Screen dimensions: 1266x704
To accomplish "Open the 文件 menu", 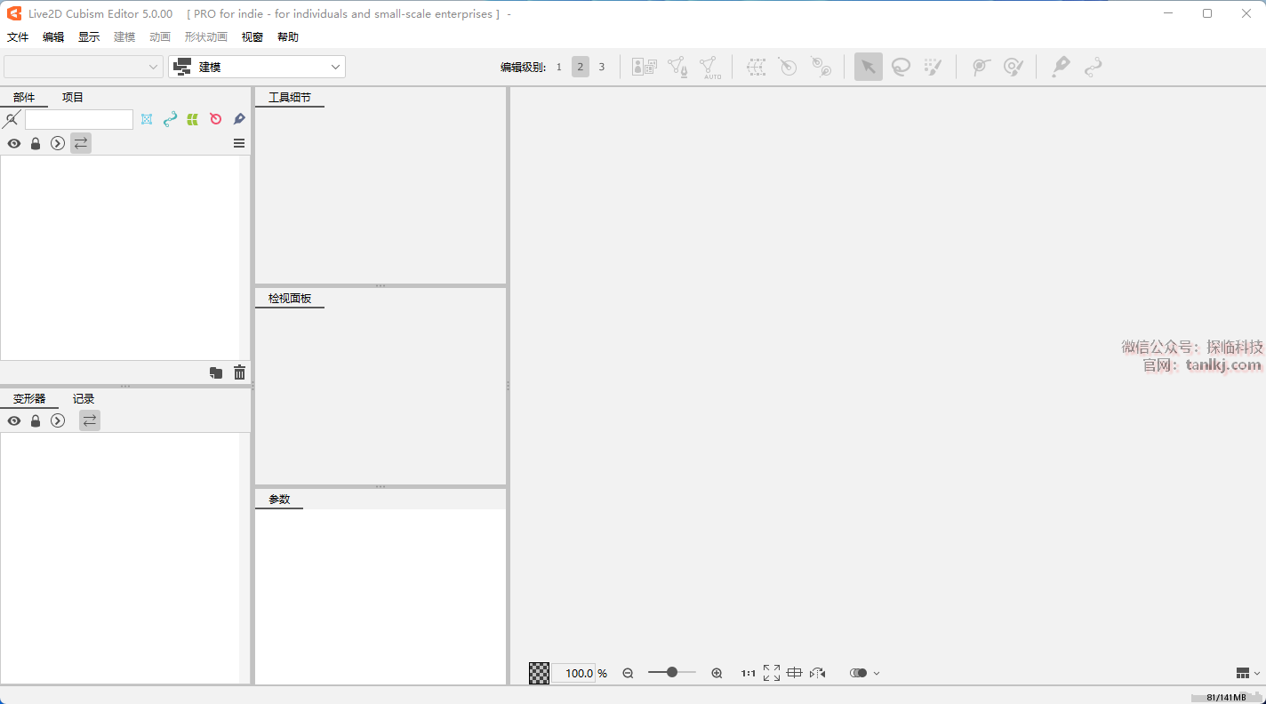I will coord(18,37).
